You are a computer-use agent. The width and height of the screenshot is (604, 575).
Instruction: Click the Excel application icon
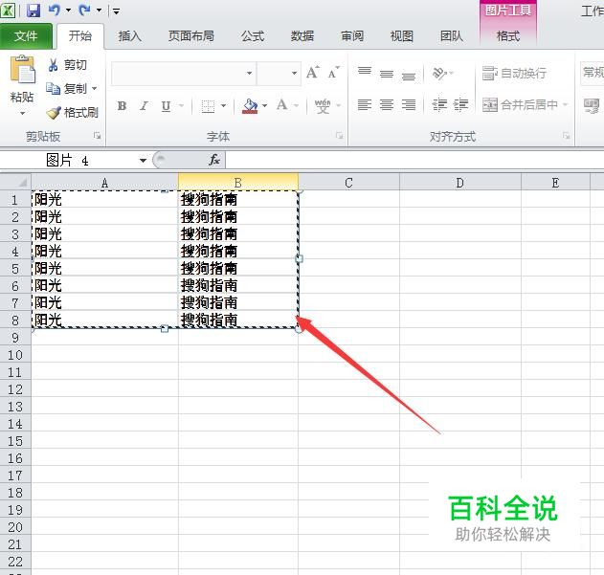[8, 11]
